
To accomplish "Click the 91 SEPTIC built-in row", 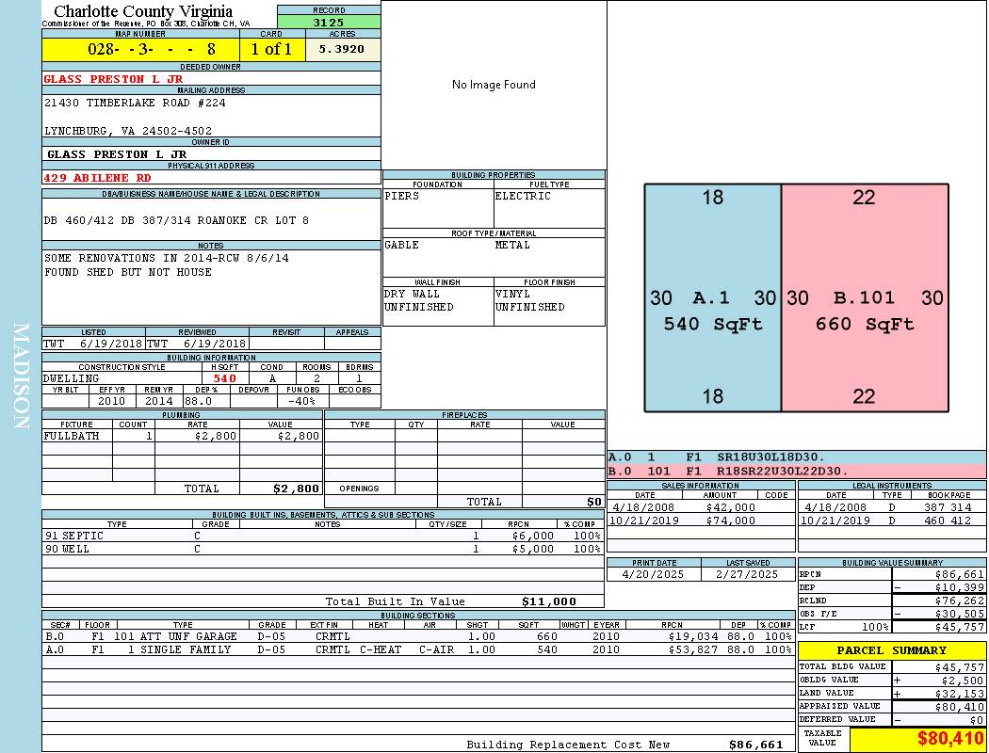I will (323, 537).
